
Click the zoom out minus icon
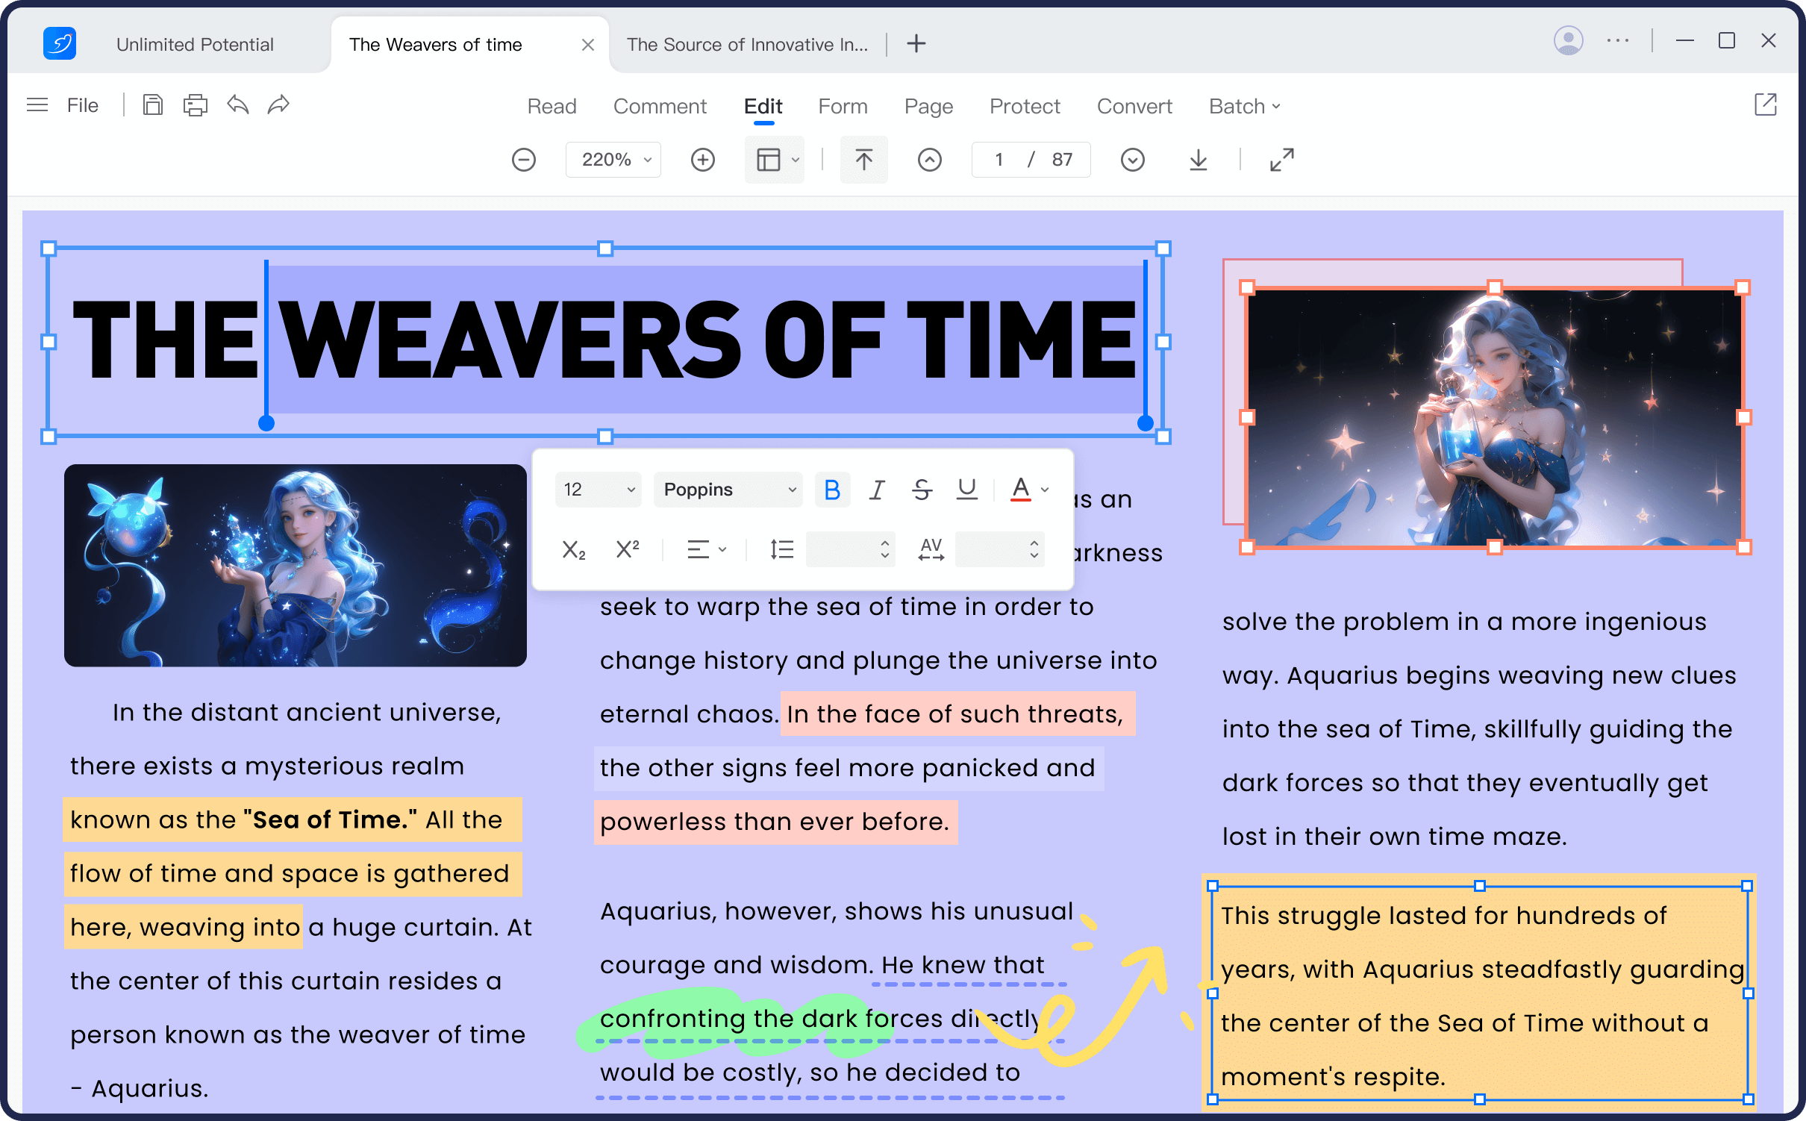[524, 160]
